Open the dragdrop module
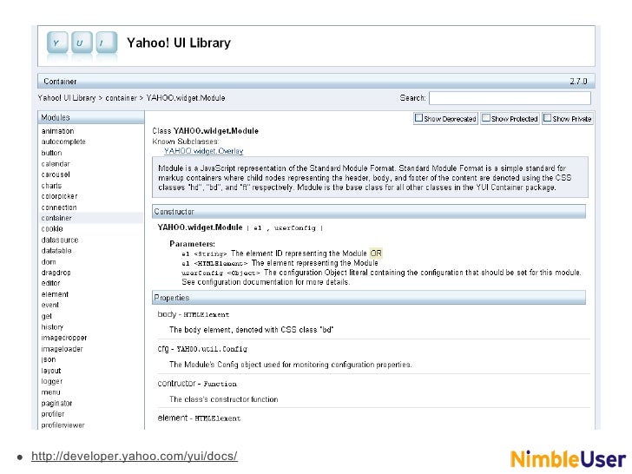632x474 pixels. (x=56, y=273)
